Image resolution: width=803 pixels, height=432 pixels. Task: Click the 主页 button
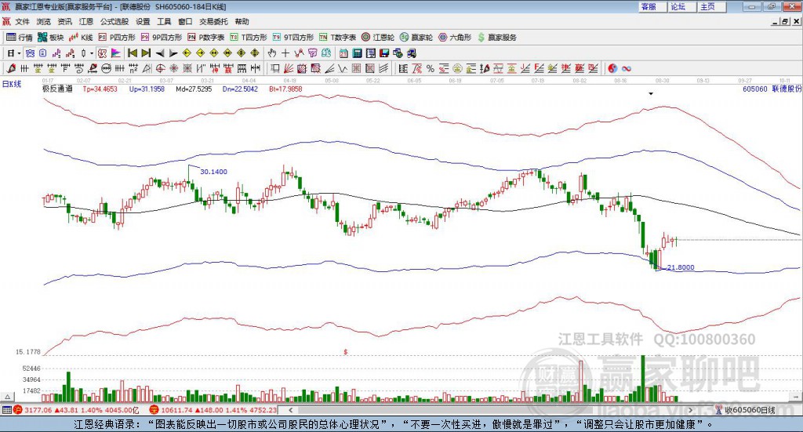coord(711,6)
